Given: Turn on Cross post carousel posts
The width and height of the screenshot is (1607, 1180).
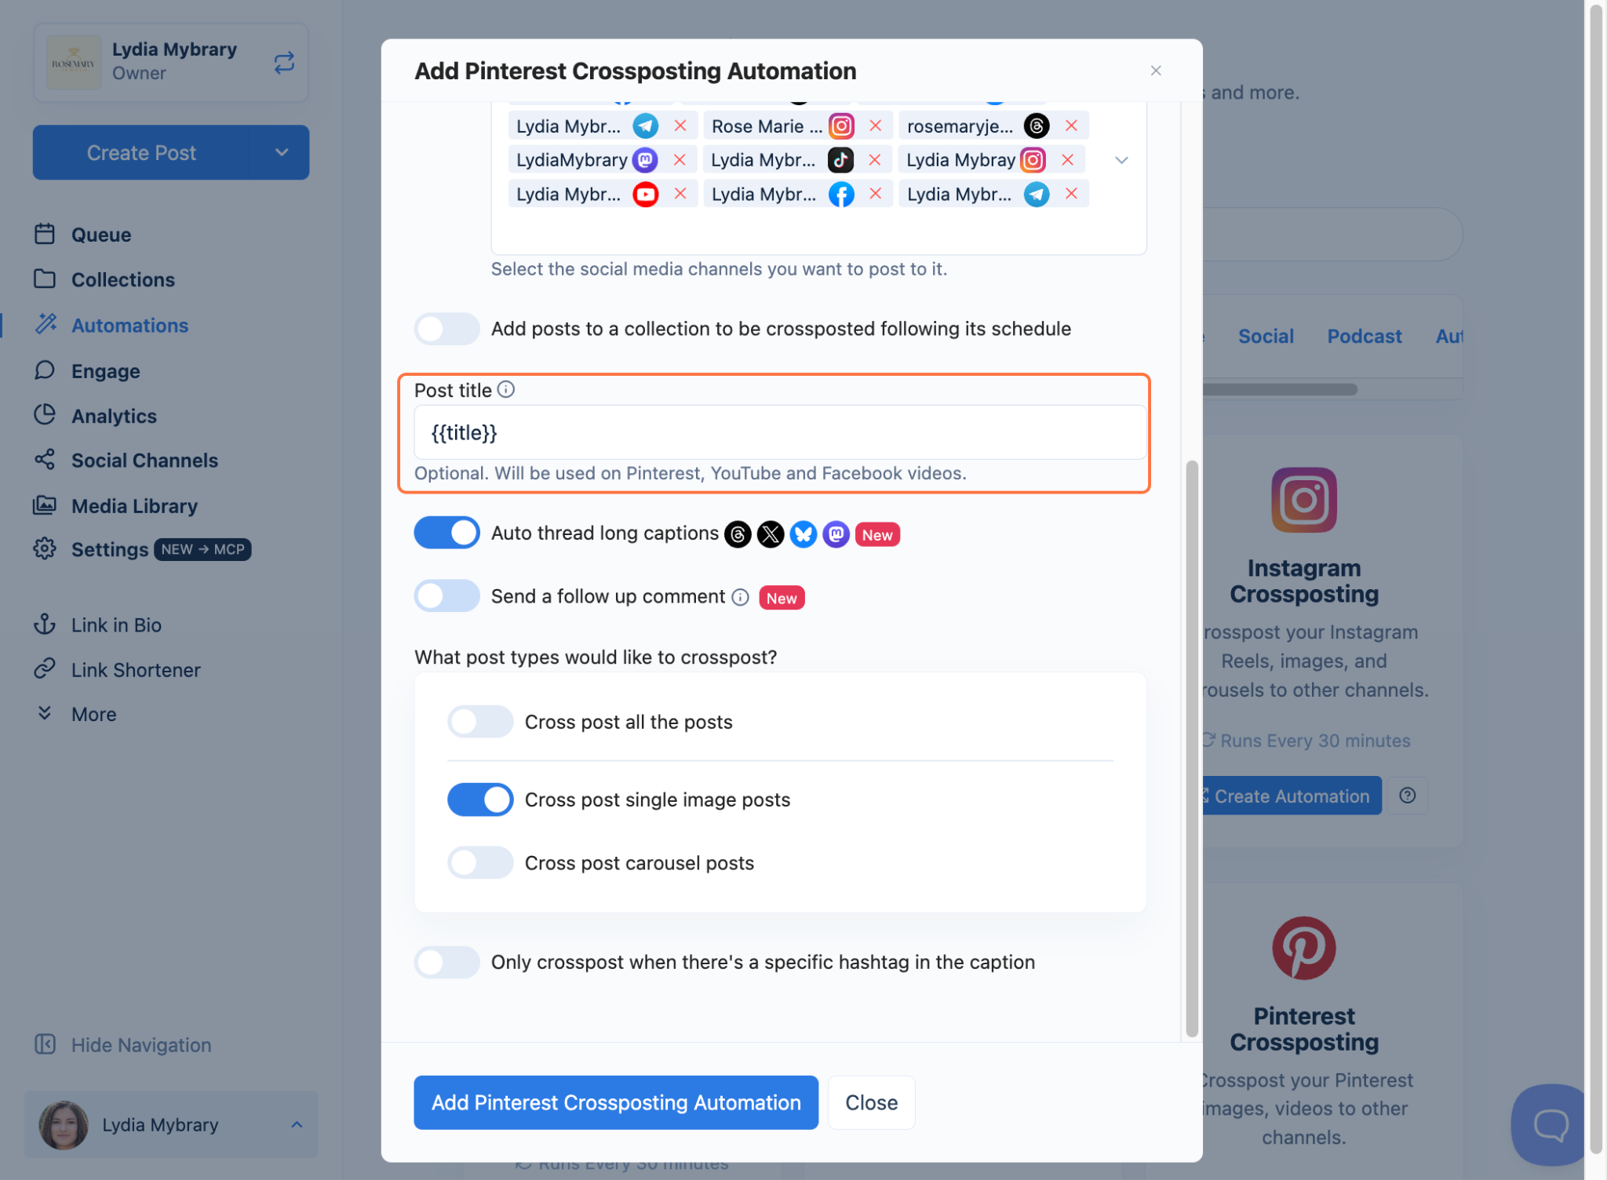Looking at the screenshot, I should point(480,863).
